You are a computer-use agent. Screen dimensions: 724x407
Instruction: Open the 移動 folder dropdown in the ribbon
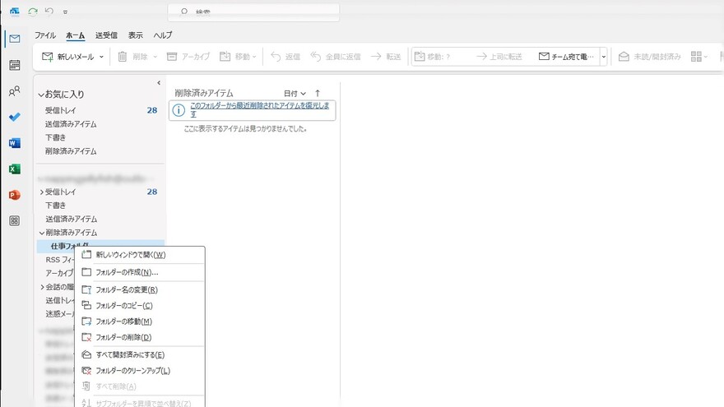tap(239, 57)
